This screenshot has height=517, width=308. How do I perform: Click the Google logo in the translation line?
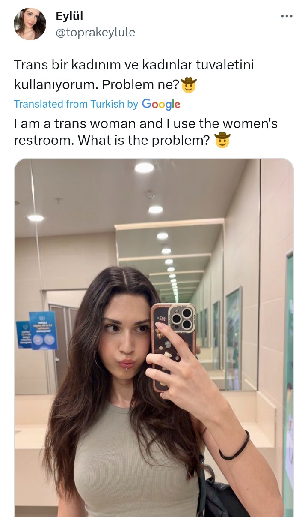(161, 104)
